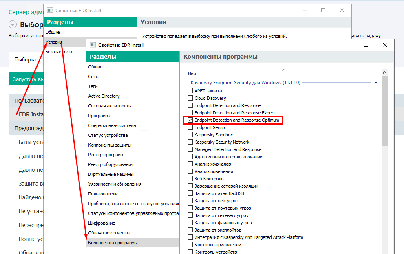Enable Контроль приложений checkbox
Image resolution: width=404 pixels, height=254 pixels.
coord(190,245)
